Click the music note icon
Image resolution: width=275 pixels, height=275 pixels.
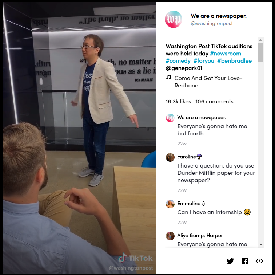pyautogui.click(x=168, y=77)
